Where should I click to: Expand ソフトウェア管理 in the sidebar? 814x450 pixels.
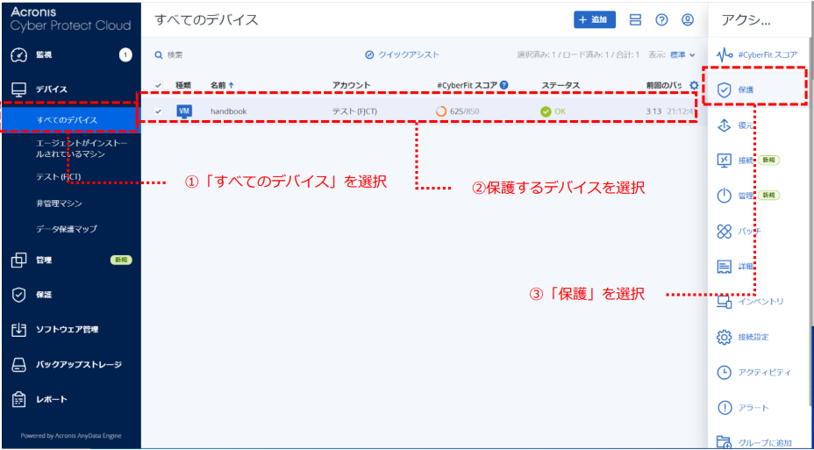point(67,329)
